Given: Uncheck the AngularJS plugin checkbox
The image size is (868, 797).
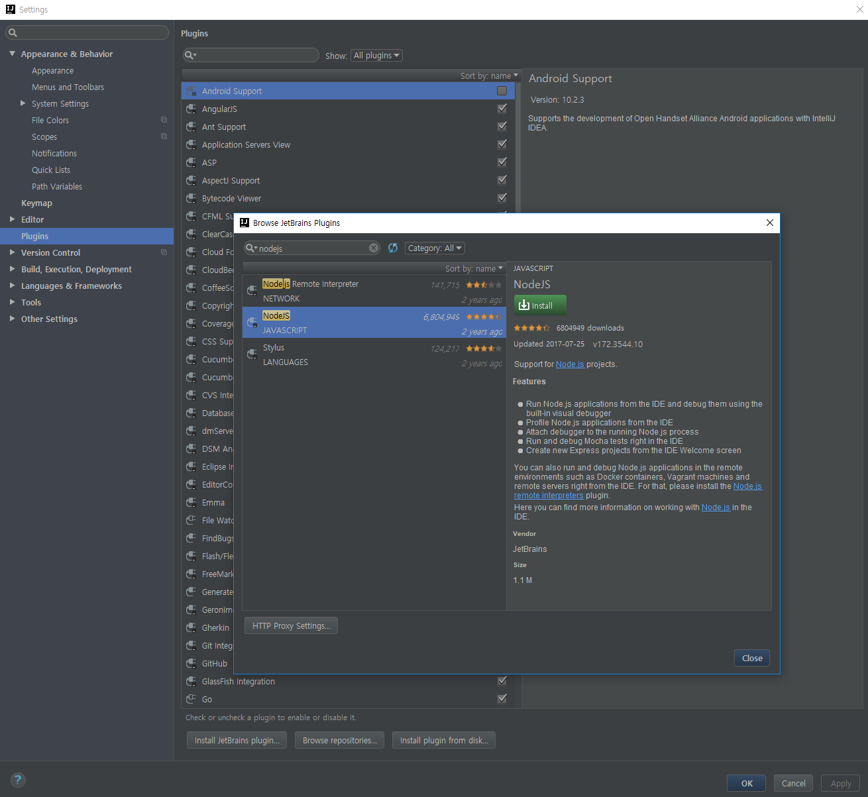Looking at the screenshot, I should (502, 109).
